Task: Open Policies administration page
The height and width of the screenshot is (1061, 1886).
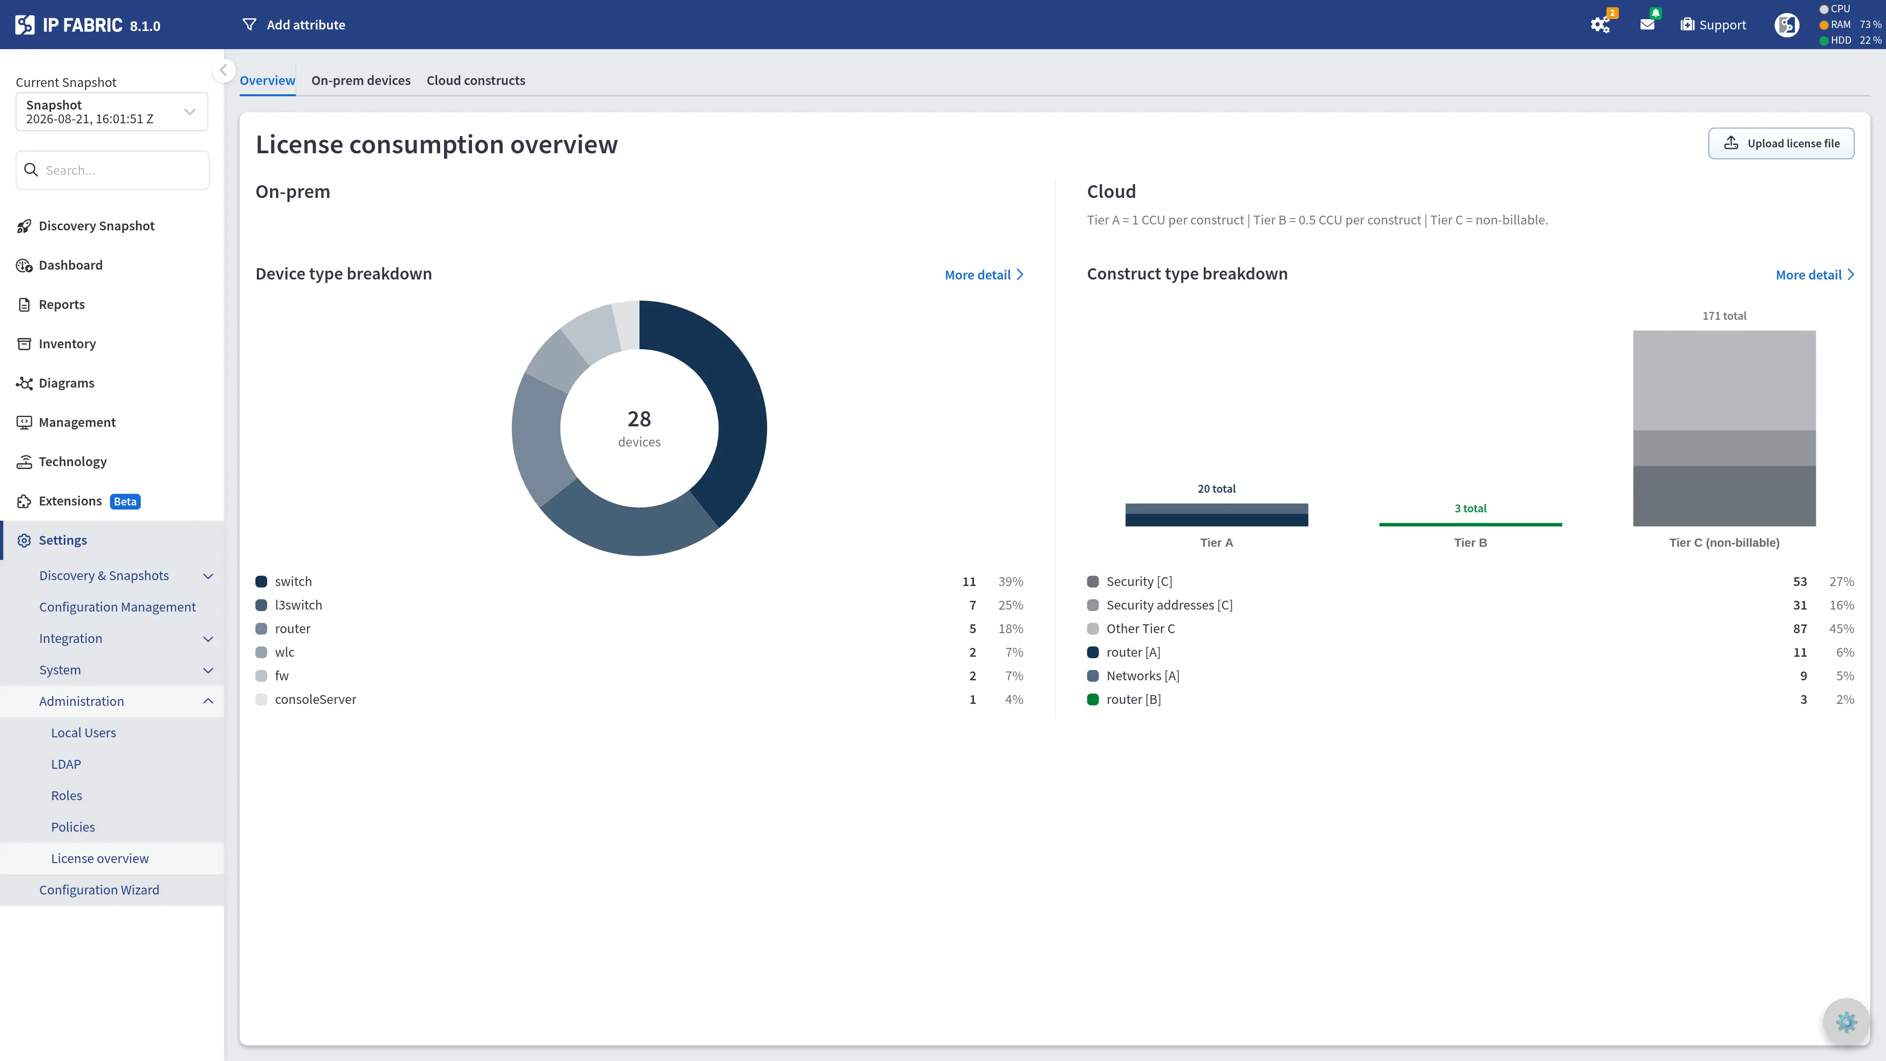Action: click(73, 827)
